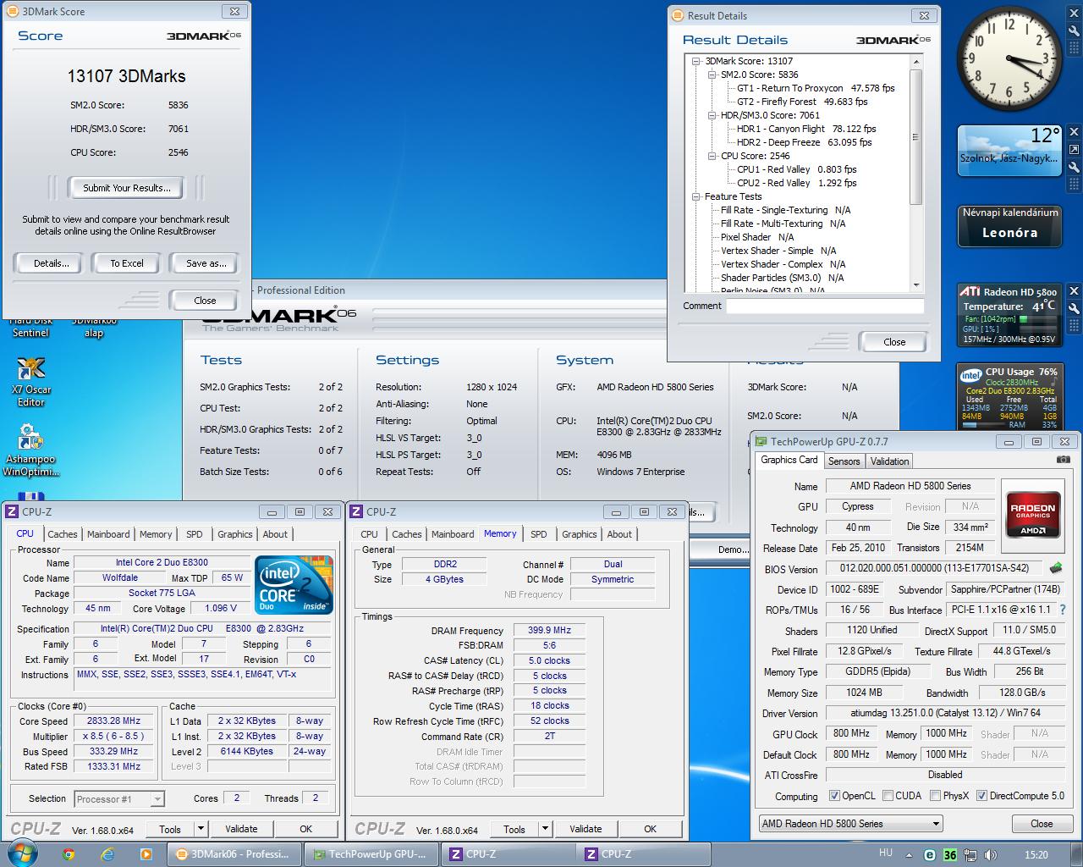Click the weather gadget enlarge arrow icon
The height and width of the screenshot is (867, 1083).
tap(1074, 150)
